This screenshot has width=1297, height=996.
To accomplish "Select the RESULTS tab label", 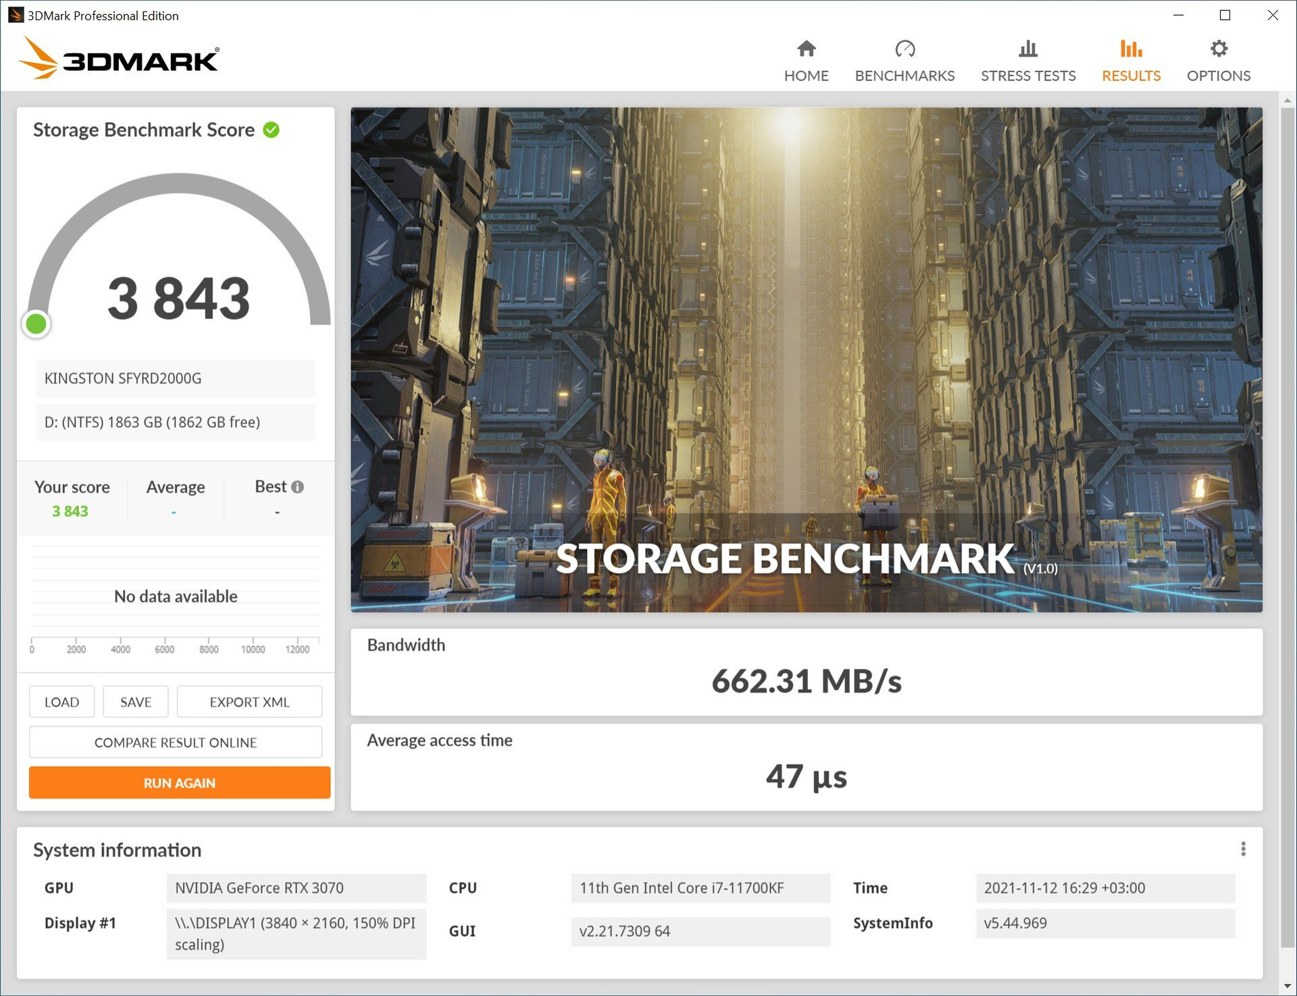I will [x=1131, y=76].
